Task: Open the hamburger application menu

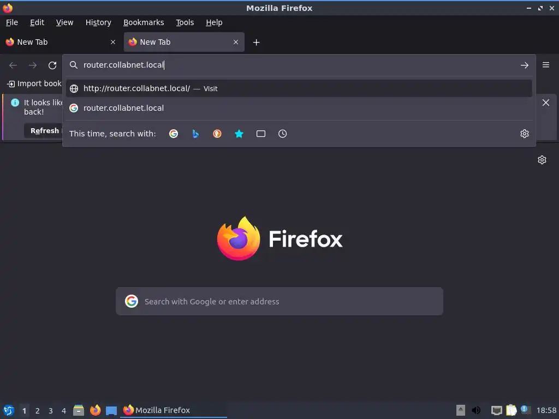Action: [545, 65]
